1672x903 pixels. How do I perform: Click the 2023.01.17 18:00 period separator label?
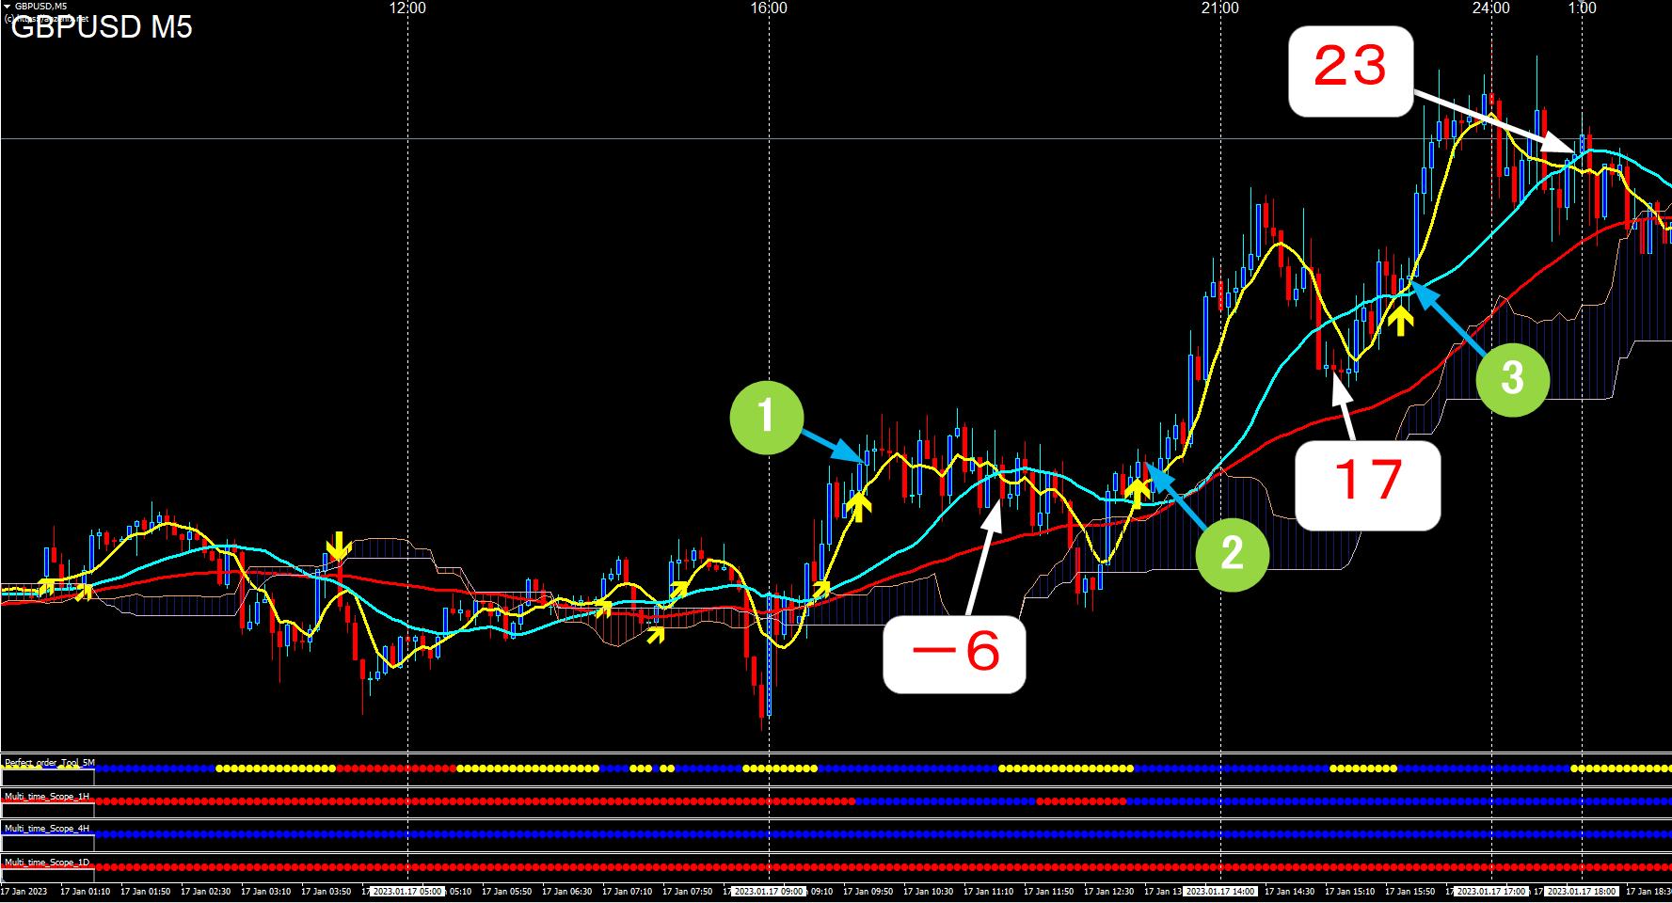(1582, 891)
